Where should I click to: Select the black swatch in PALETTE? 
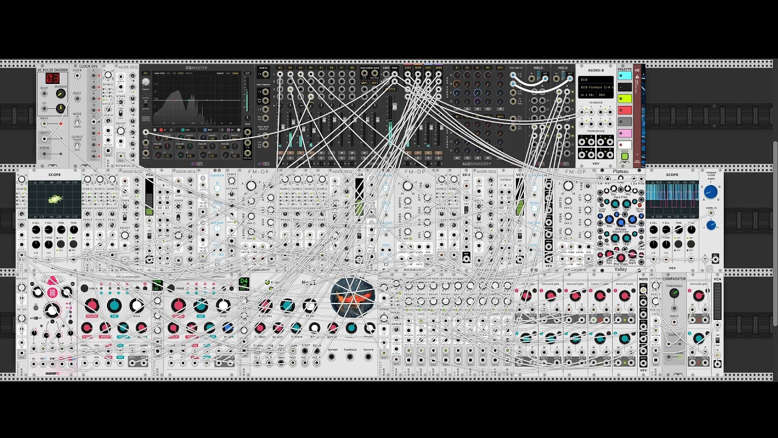point(625,87)
